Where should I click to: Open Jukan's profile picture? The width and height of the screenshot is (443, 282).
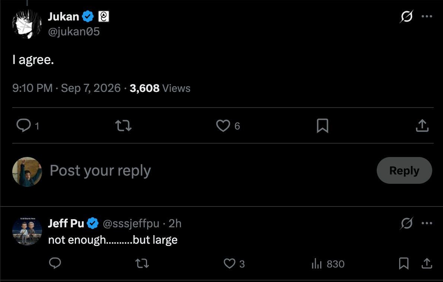27,24
